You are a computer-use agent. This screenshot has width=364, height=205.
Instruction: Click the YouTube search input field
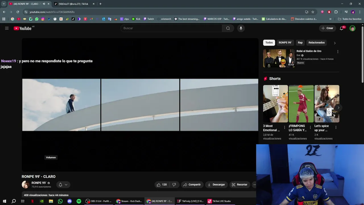click(171, 28)
